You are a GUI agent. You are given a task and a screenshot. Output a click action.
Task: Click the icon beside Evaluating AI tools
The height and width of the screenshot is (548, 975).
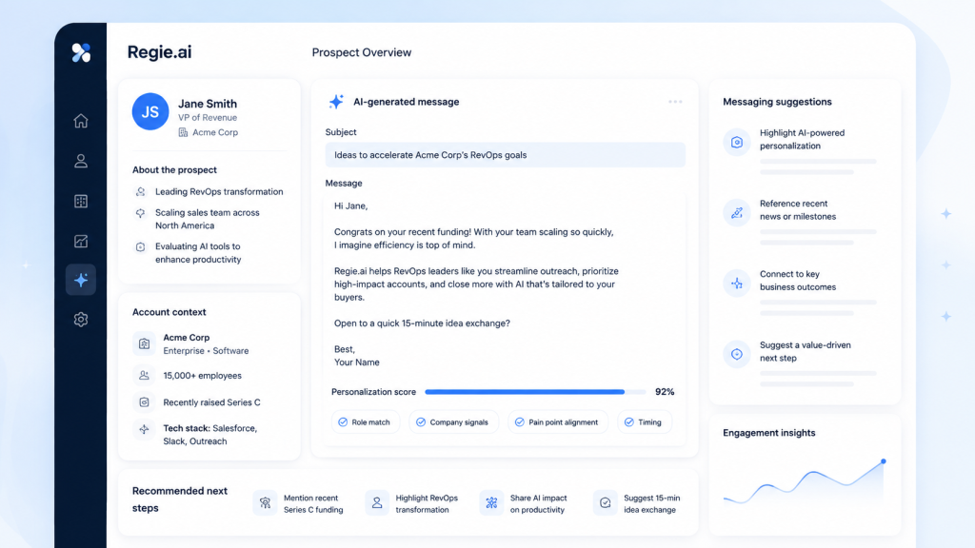click(141, 246)
